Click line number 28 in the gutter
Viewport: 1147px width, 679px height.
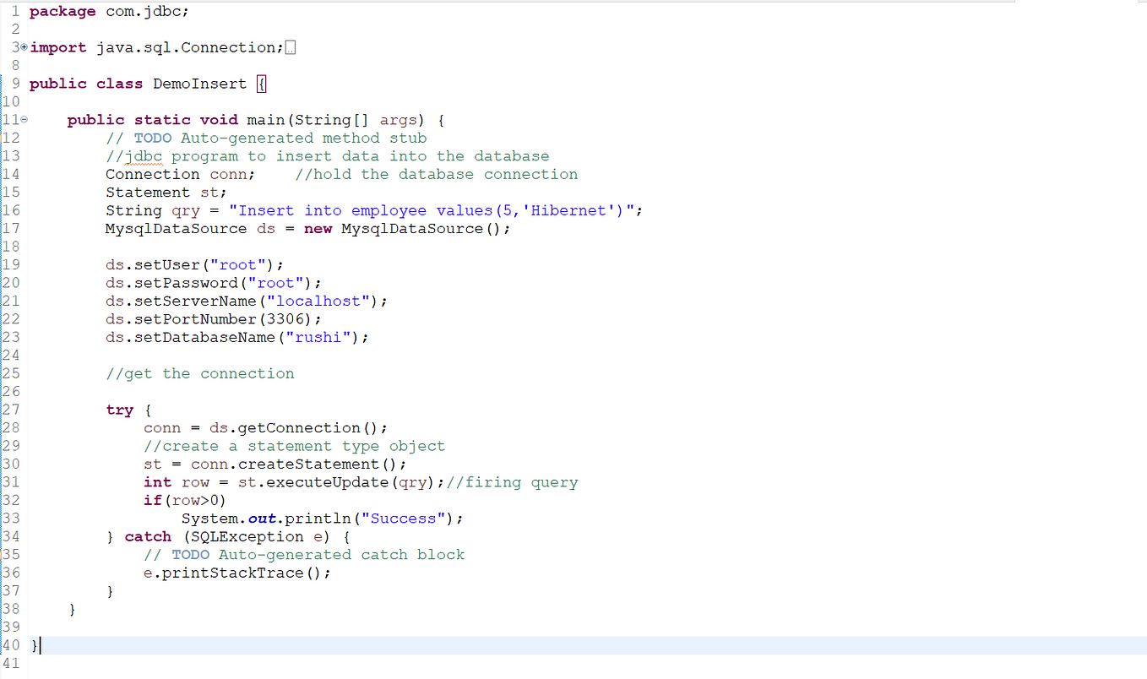pos(12,427)
